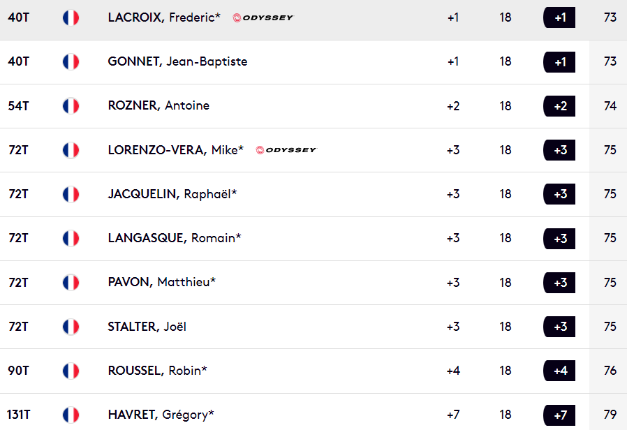This screenshot has height=430, width=627.
Task: Click the 131T position for Havret
Action: pos(18,415)
